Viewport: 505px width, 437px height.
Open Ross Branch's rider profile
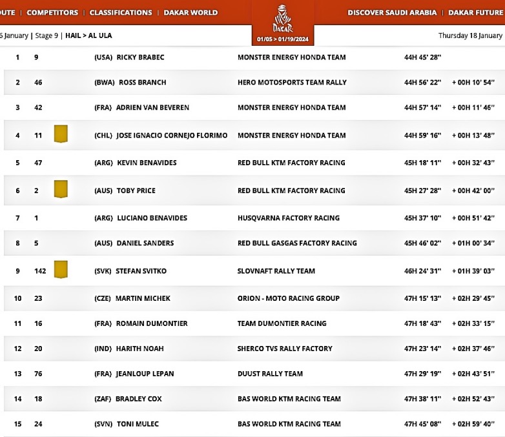coord(141,83)
